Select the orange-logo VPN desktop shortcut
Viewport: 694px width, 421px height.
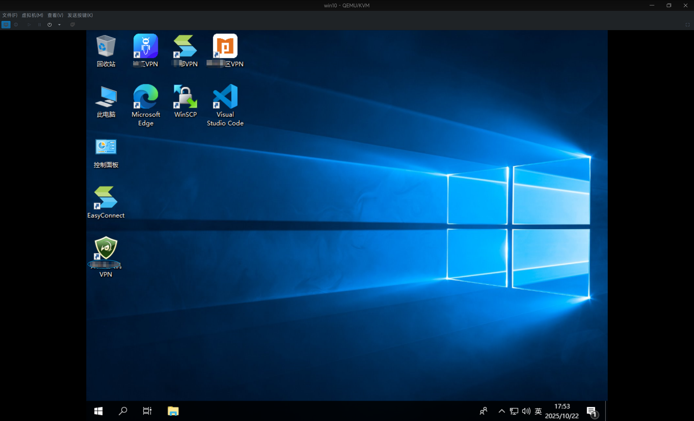point(225,51)
